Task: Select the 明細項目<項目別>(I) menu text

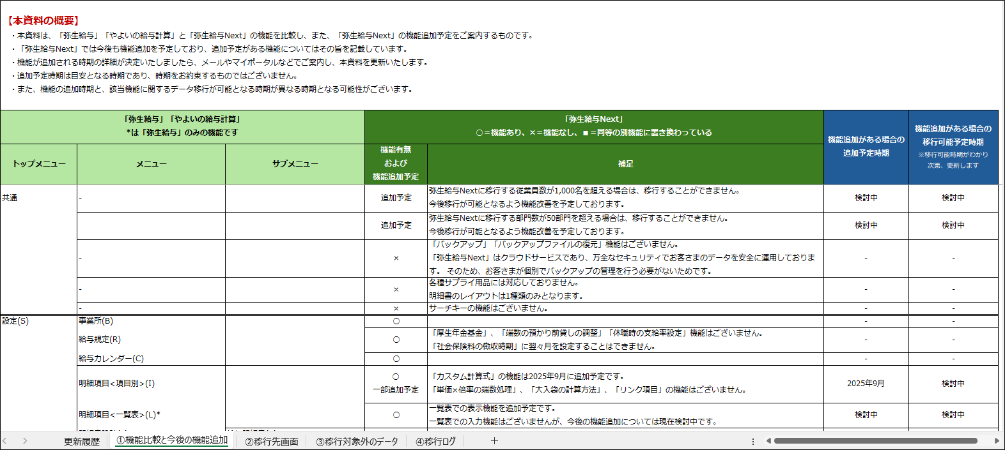Action: (x=116, y=384)
